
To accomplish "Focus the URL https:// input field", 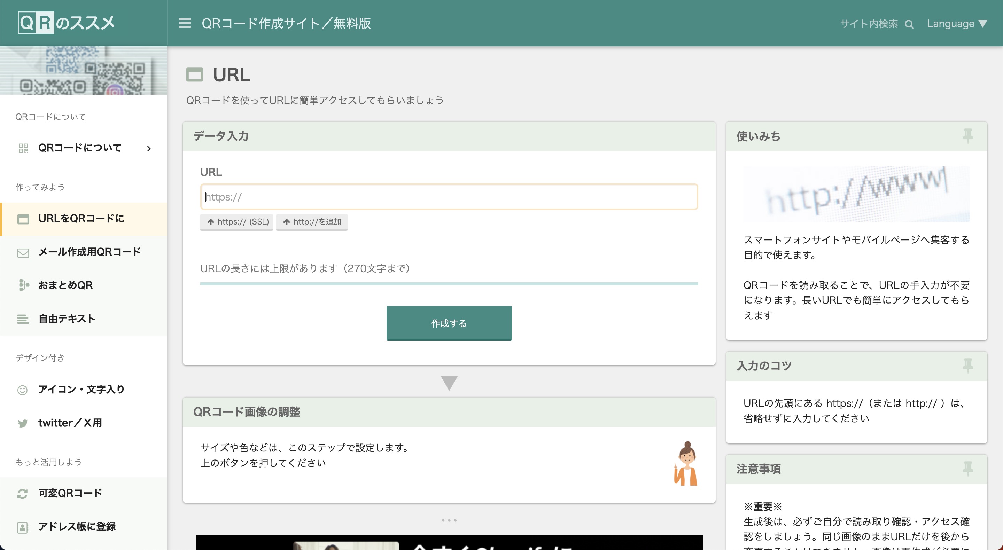I will tap(449, 197).
